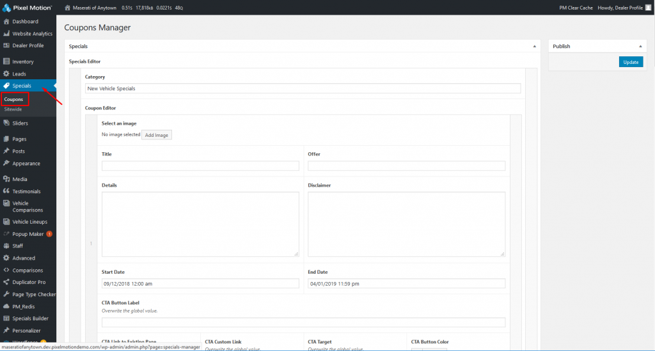Click the Offer input field
Image resolution: width=655 pixels, height=351 pixels.
click(406, 166)
